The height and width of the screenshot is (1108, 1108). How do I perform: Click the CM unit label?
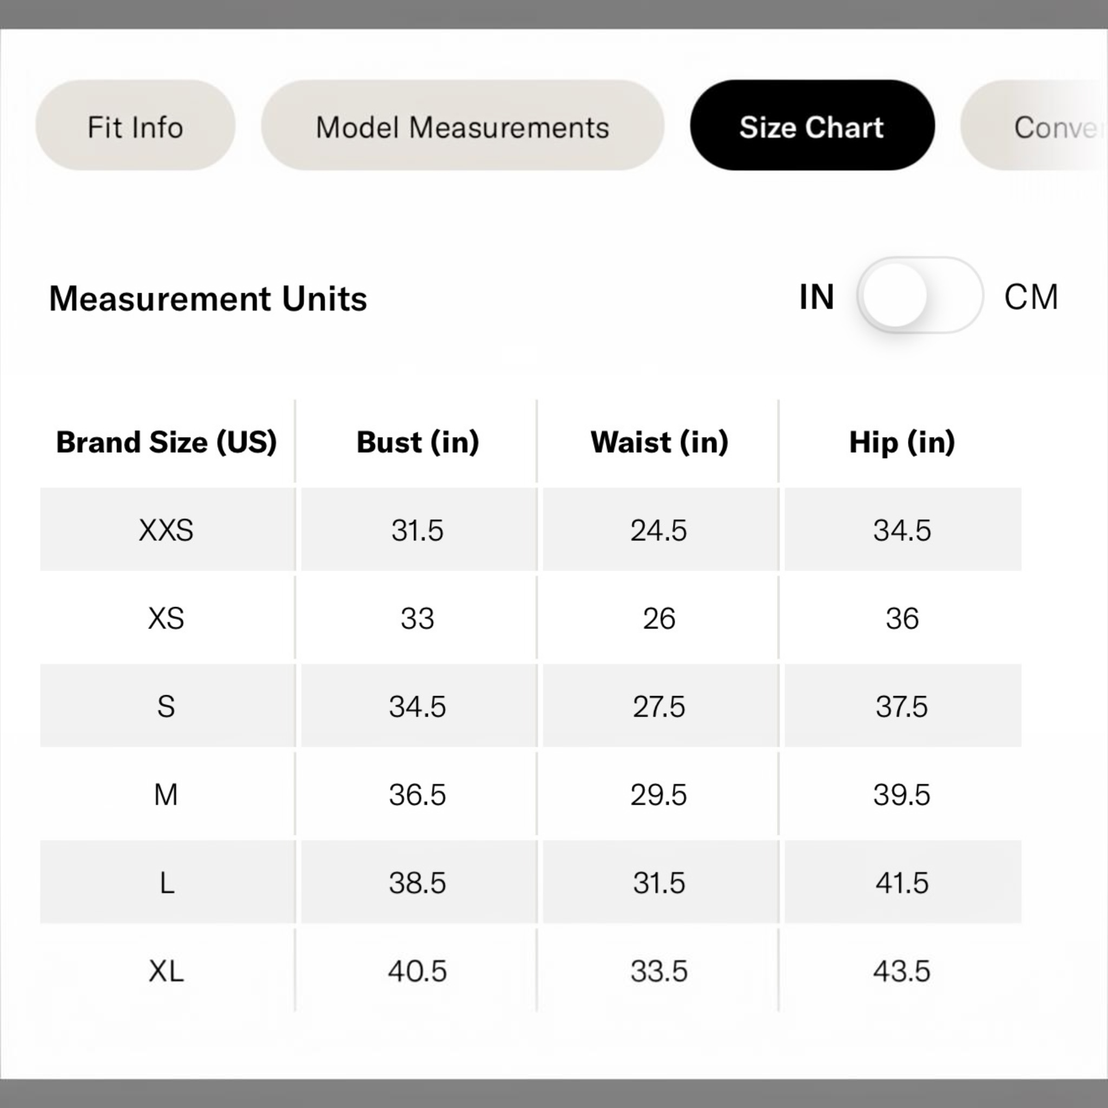(x=1031, y=297)
